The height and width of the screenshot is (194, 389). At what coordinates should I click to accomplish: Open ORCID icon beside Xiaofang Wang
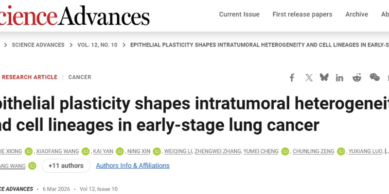[x=86, y=151]
